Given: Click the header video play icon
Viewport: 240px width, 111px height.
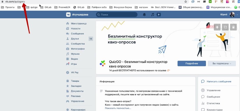Looking at the screenshot, I should [158, 15].
